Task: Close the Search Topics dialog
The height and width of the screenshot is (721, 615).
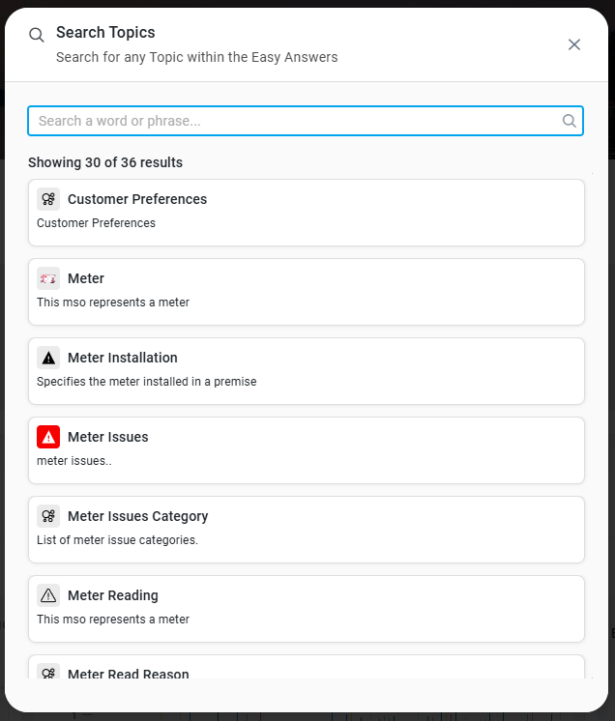Action: click(574, 44)
